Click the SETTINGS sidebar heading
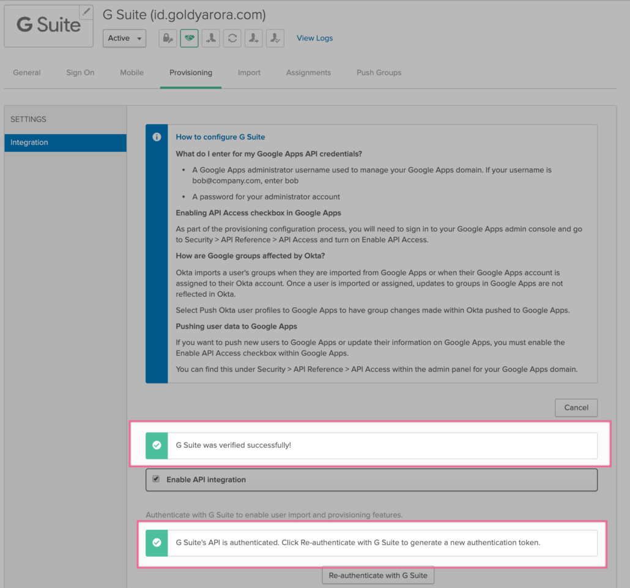Image resolution: width=630 pixels, height=588 pixels. (29, 119)
